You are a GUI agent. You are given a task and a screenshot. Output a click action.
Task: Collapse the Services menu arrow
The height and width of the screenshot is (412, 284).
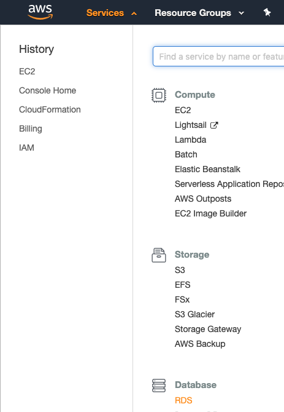tap(134, 14)
